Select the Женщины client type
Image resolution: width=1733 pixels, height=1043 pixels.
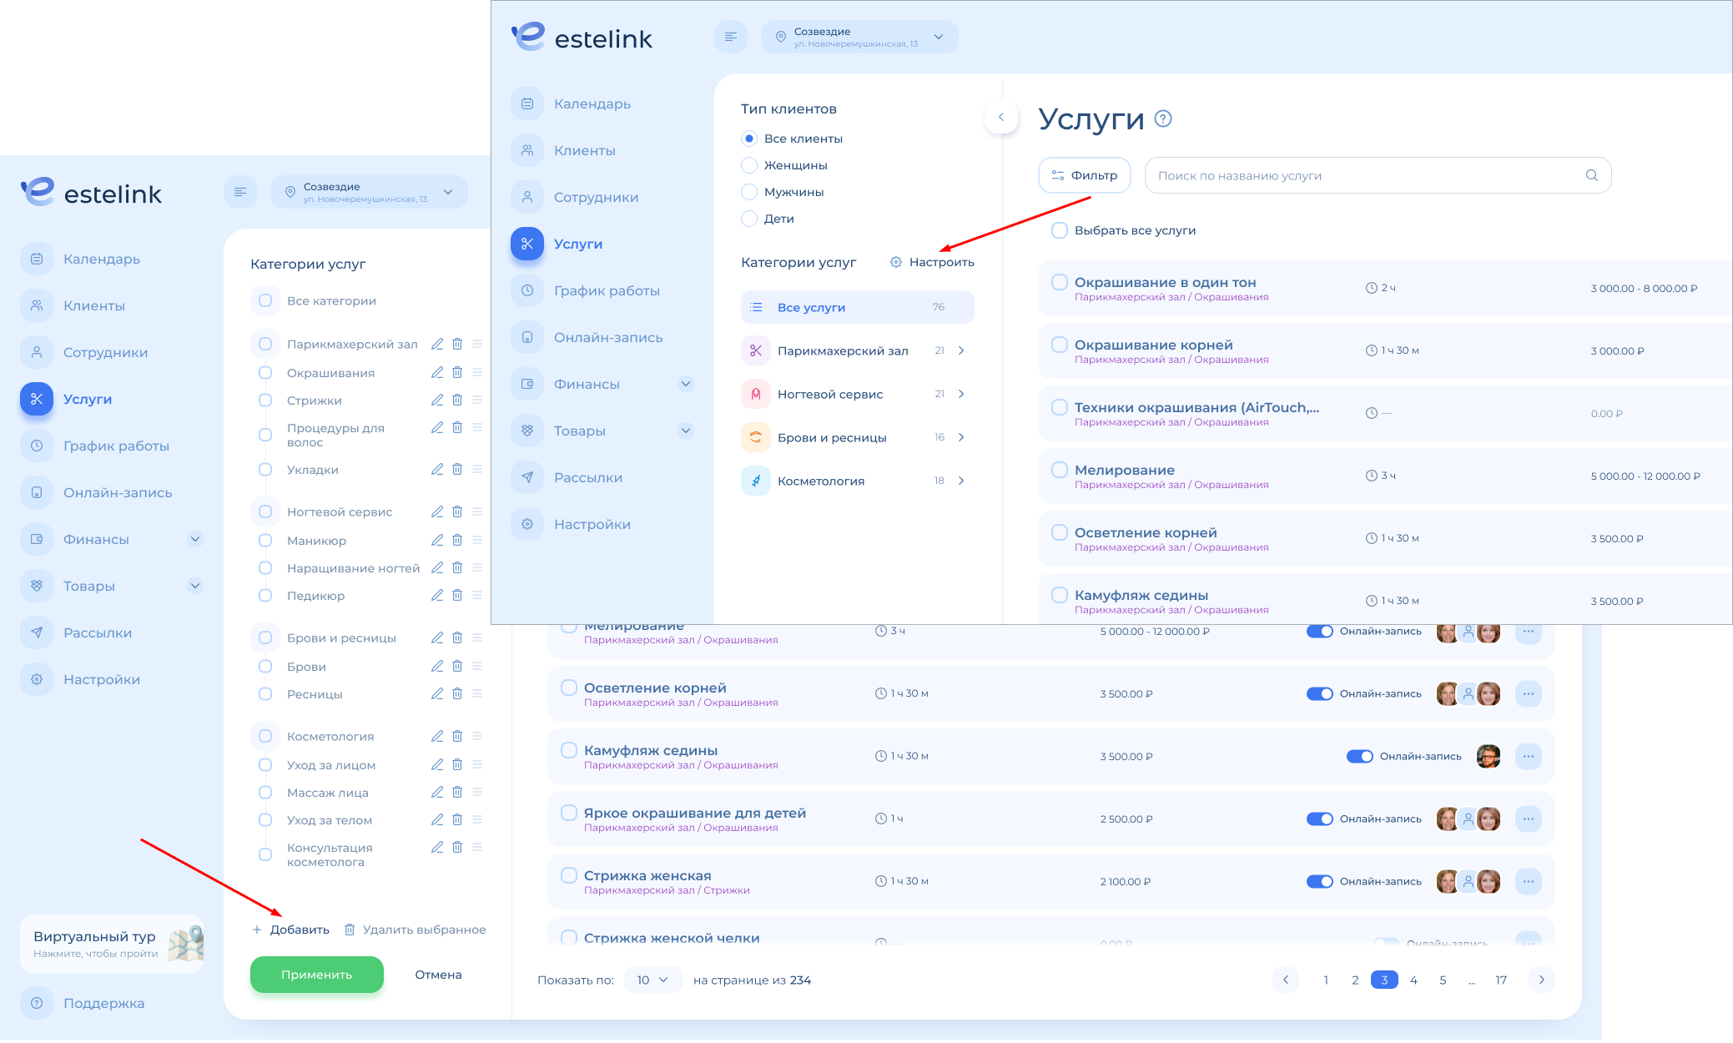coord(749,165)
